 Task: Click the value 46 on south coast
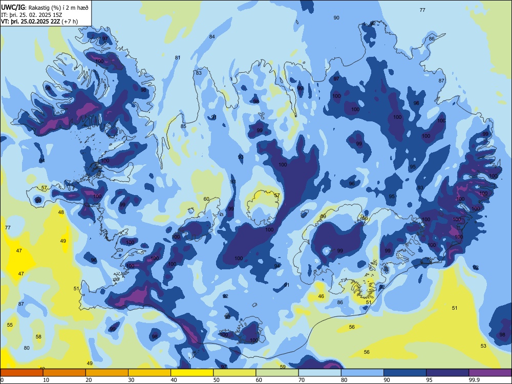[321, 296]
